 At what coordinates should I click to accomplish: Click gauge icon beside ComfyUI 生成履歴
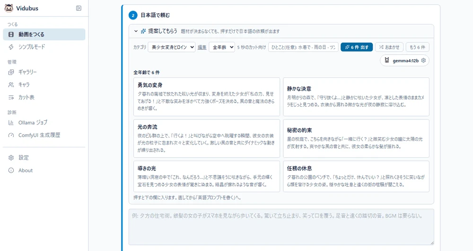pos(11,135)
